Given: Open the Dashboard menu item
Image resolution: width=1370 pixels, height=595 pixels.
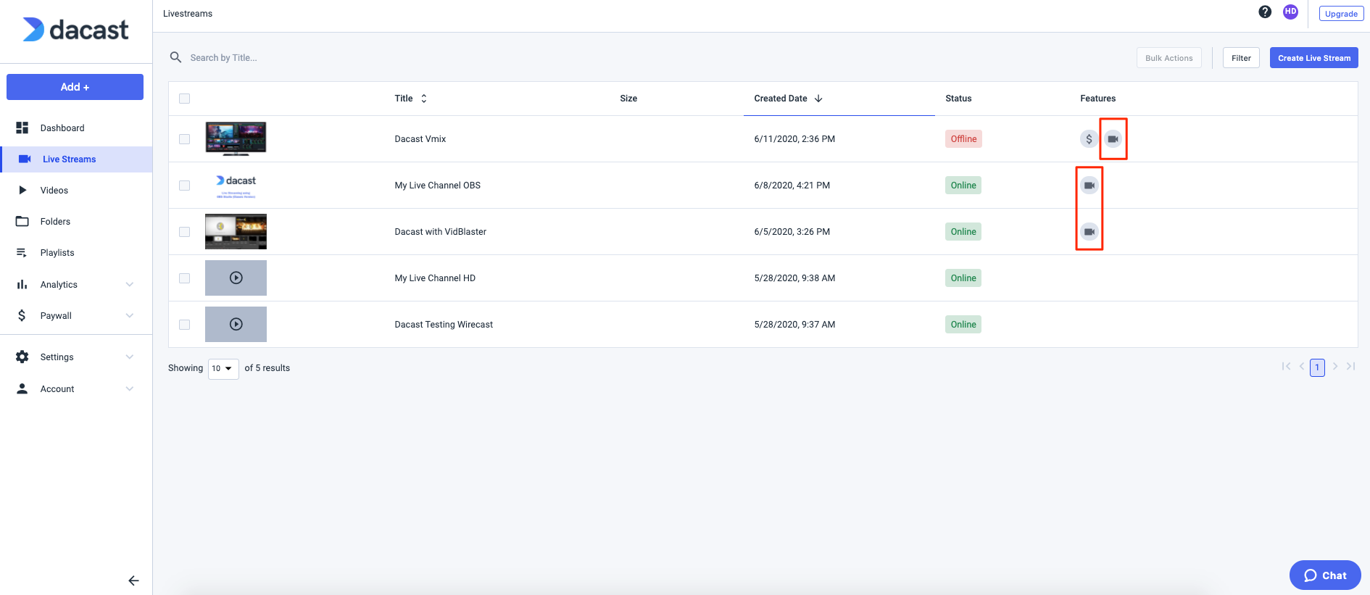Looking at the screenshot, I should click(76, 128).
